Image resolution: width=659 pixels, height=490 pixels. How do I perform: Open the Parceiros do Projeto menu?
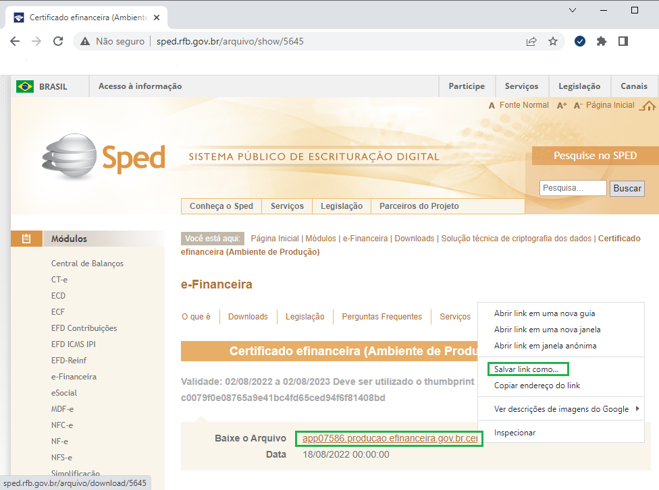[x=419, y=206]
